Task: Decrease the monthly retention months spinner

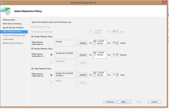Action: [x=117, y=56]
